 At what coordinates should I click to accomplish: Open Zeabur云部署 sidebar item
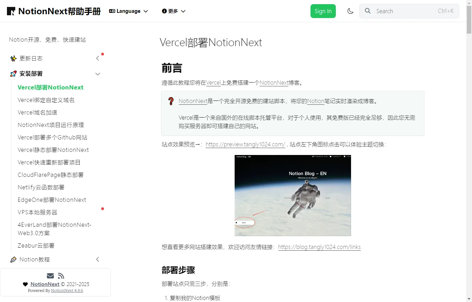click(x=36, y=245)
